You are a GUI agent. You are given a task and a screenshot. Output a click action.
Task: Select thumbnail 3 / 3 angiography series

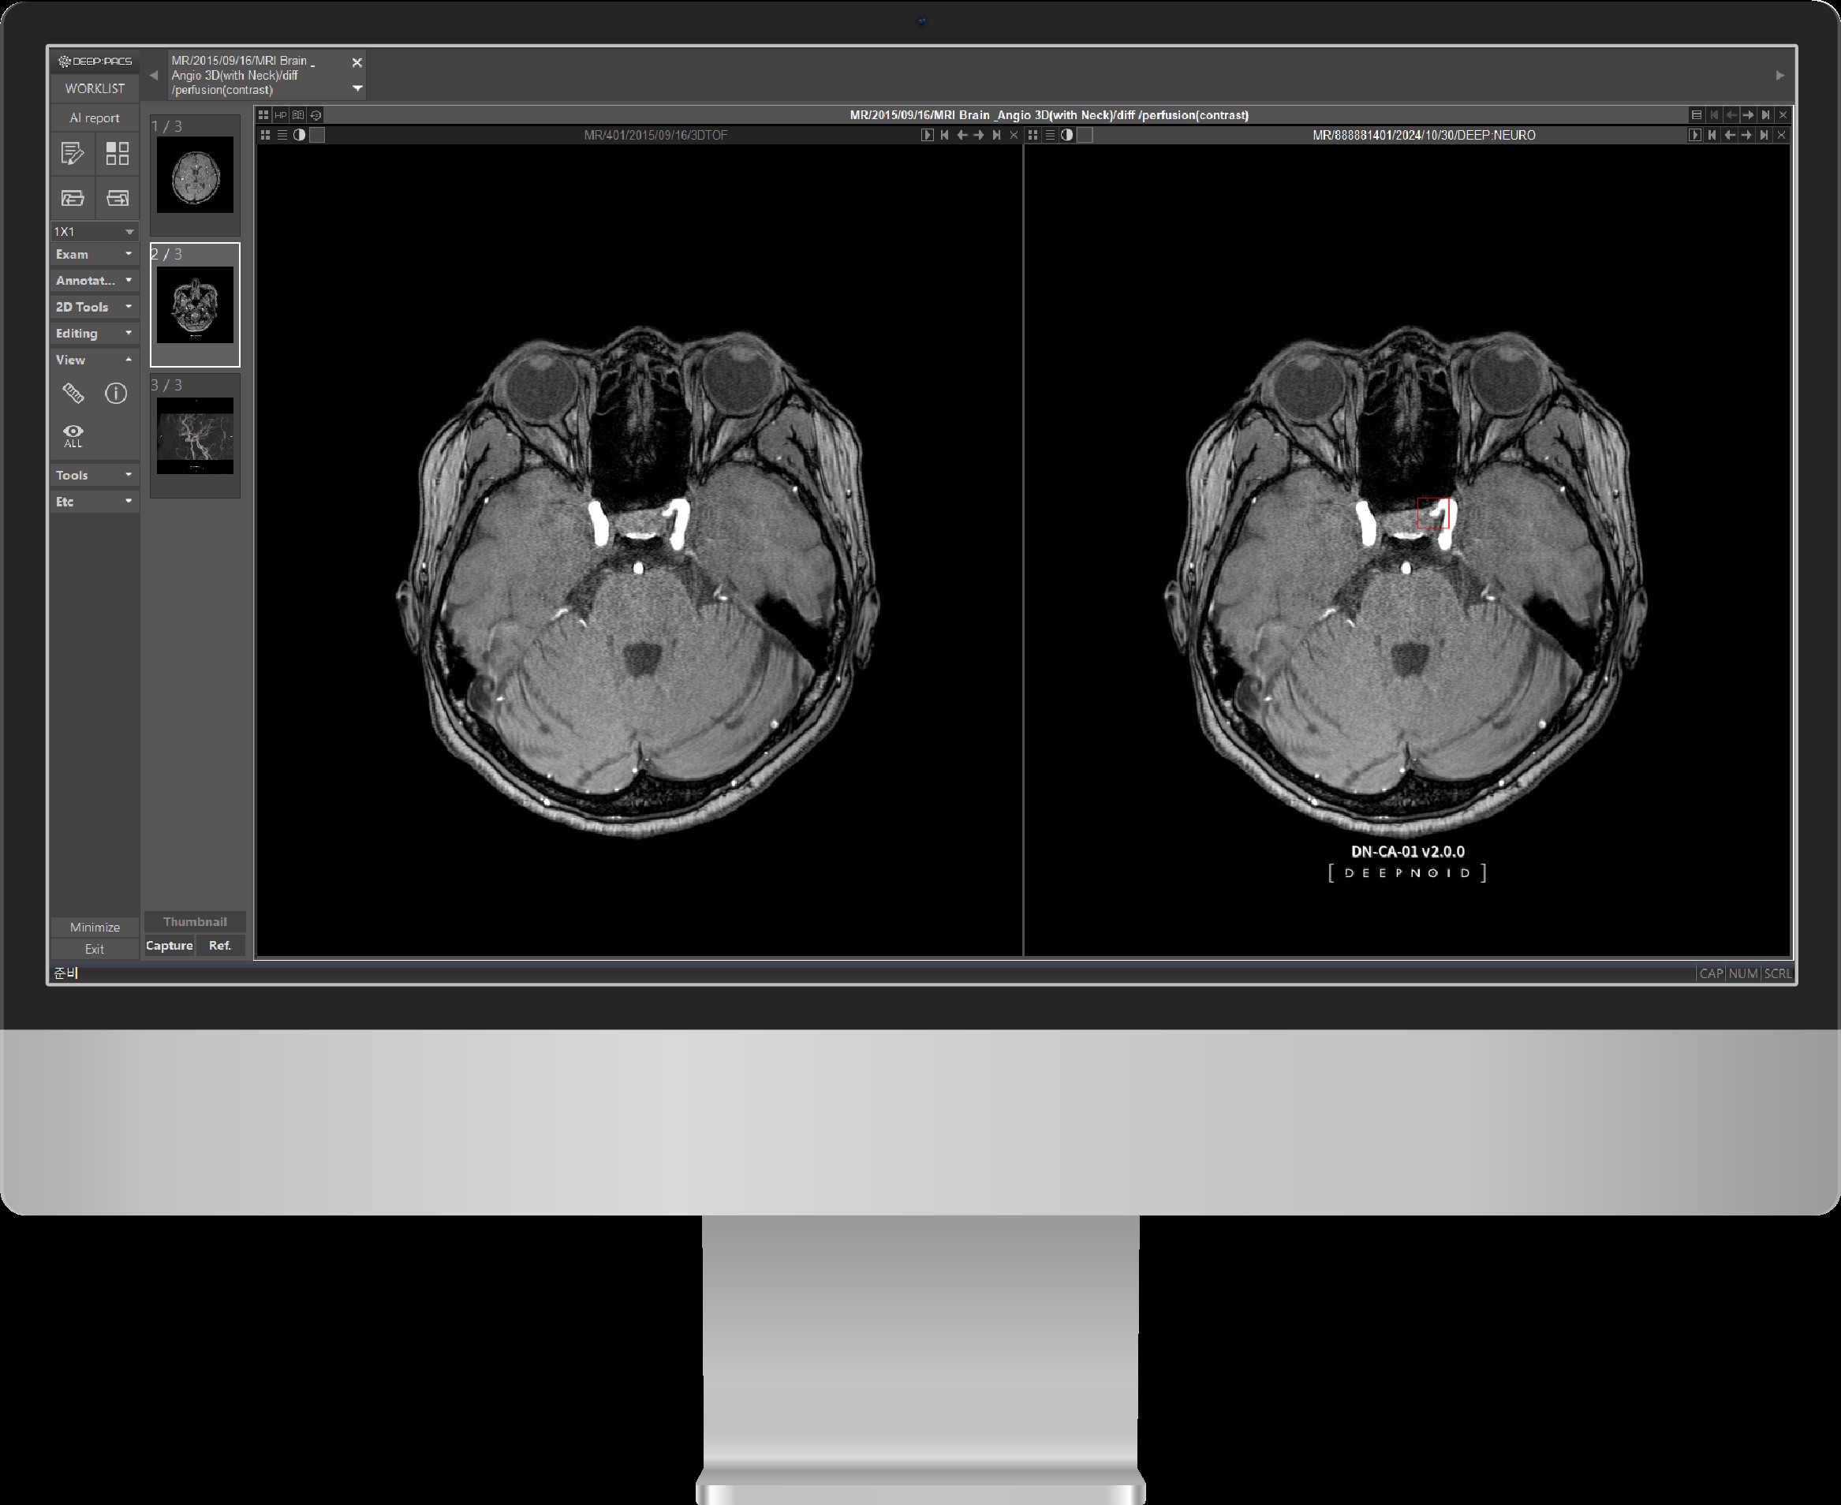[195, 436]
